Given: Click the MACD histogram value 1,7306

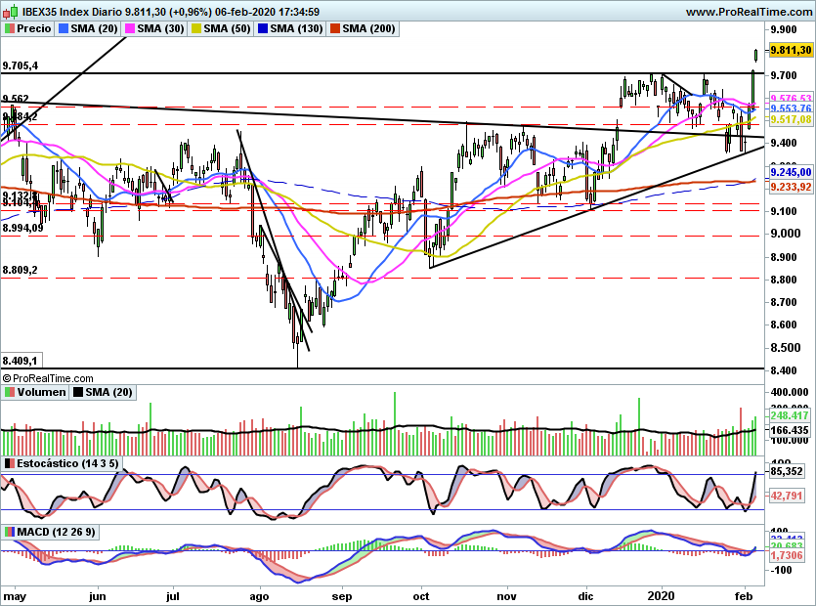Looking at the screenshot, I should (786, 555).
